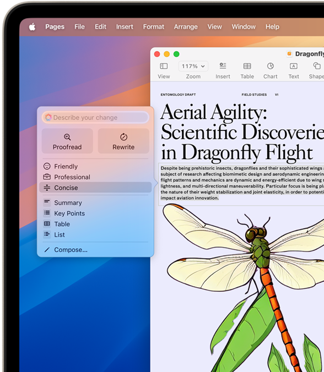Select the Key Points option
The width and height of the screenshot is (324, 372).
tap(95, 214)
